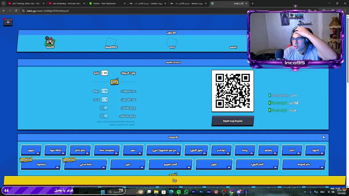Image resolution: width=349 pixels, height=196 pixels.
Task: Click the yellow start button
Action: point(174,180)
